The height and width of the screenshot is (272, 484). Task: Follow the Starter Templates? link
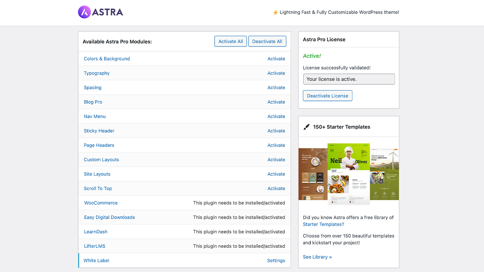(x=323, y=224)
